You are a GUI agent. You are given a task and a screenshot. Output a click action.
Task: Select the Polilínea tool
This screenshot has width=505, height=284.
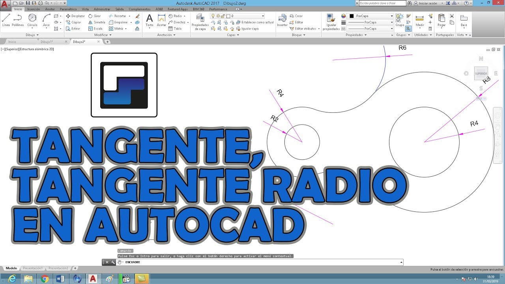pos(18,21)
